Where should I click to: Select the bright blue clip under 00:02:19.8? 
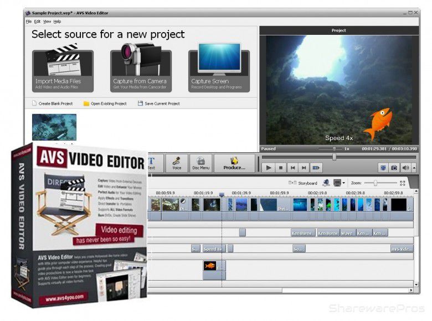pyautogui.click(x=300, y=205)
